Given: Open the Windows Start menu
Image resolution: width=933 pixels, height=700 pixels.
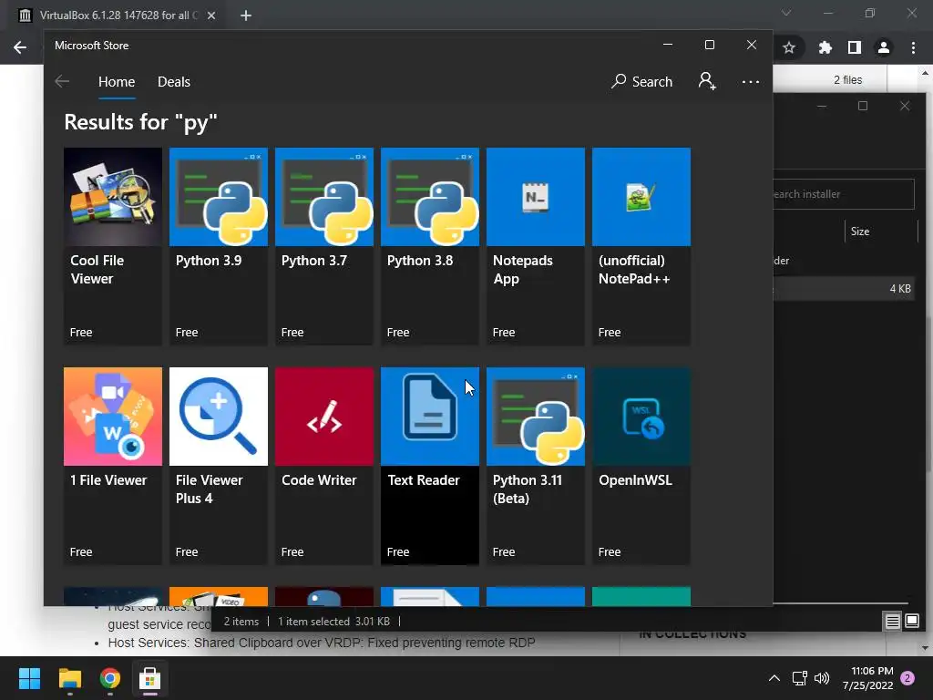Looking at the screenshot, I should (x=29, y=678).
